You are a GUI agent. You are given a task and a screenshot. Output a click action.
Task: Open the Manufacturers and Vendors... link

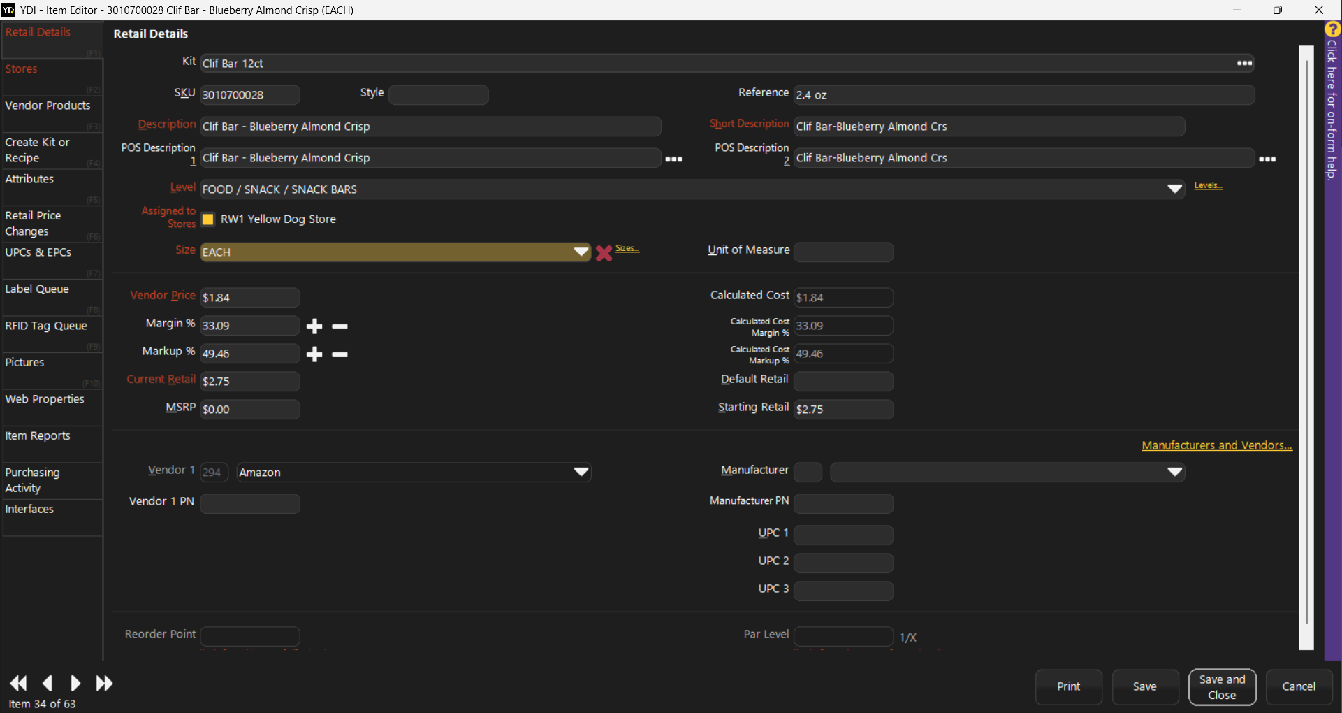[1217, 445]
